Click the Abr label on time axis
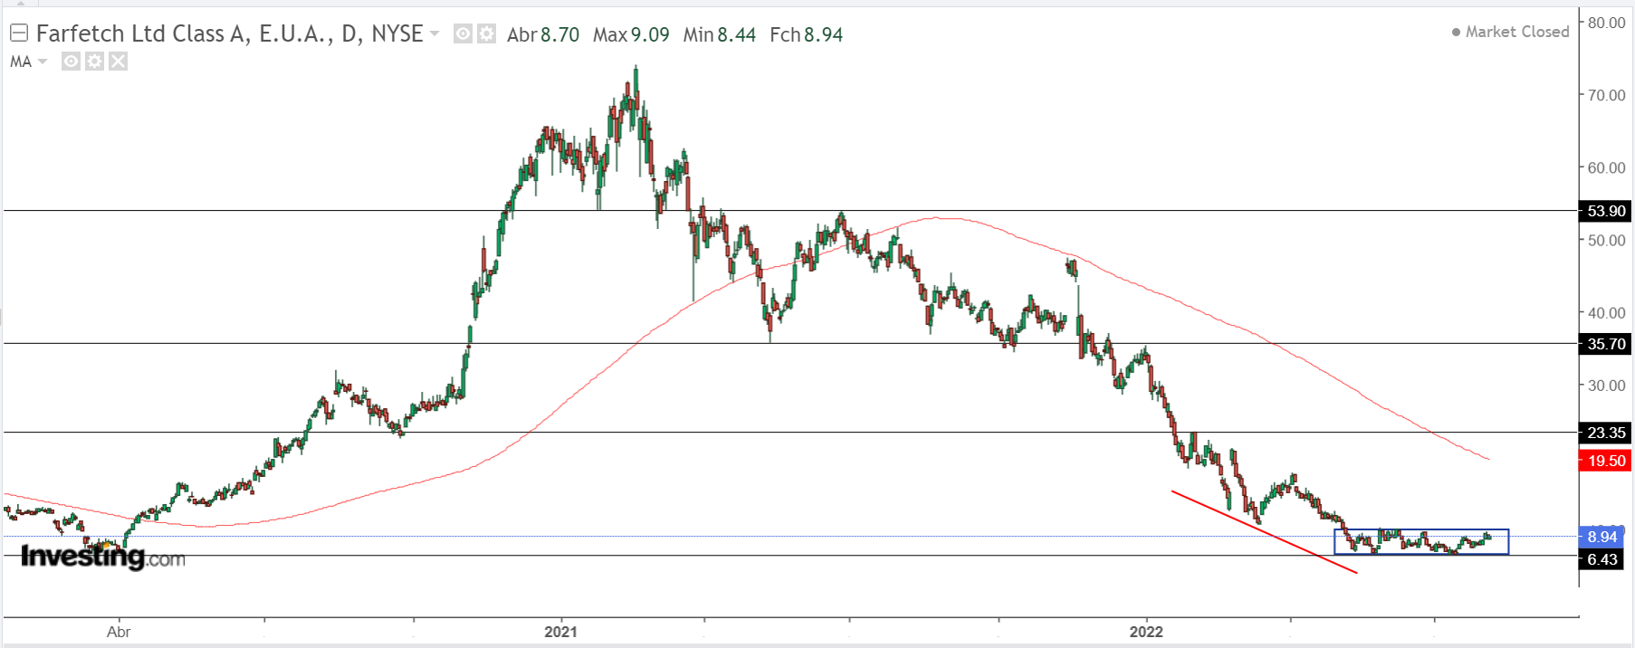This screenshot has width=1635, height=648. (119, 632)
